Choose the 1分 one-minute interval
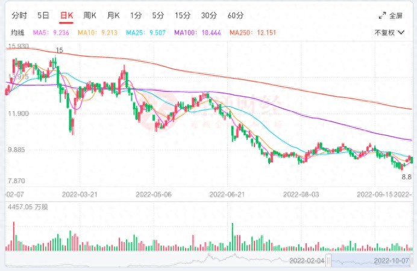Image resolution: width=417 pixels, height=271 pixels. coord(136,15)
